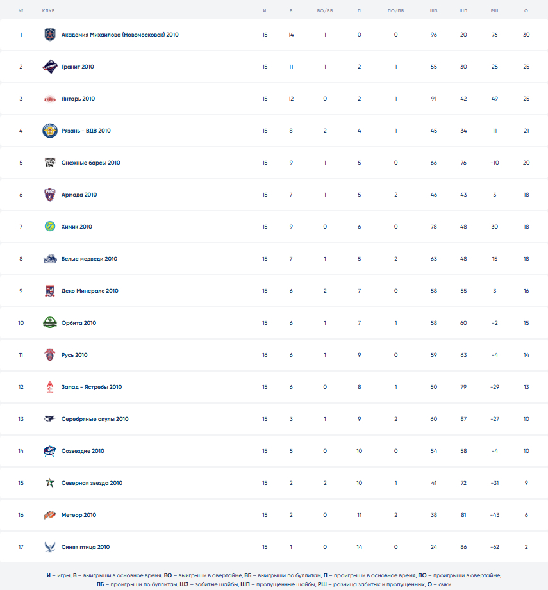
Task: Click the Рязань - ВДВ 2010 crest icon
Action: point(50,131)
